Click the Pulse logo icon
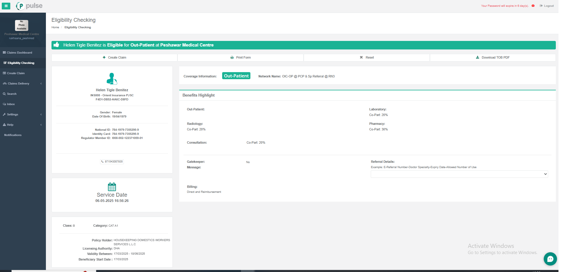 (20, 6)
